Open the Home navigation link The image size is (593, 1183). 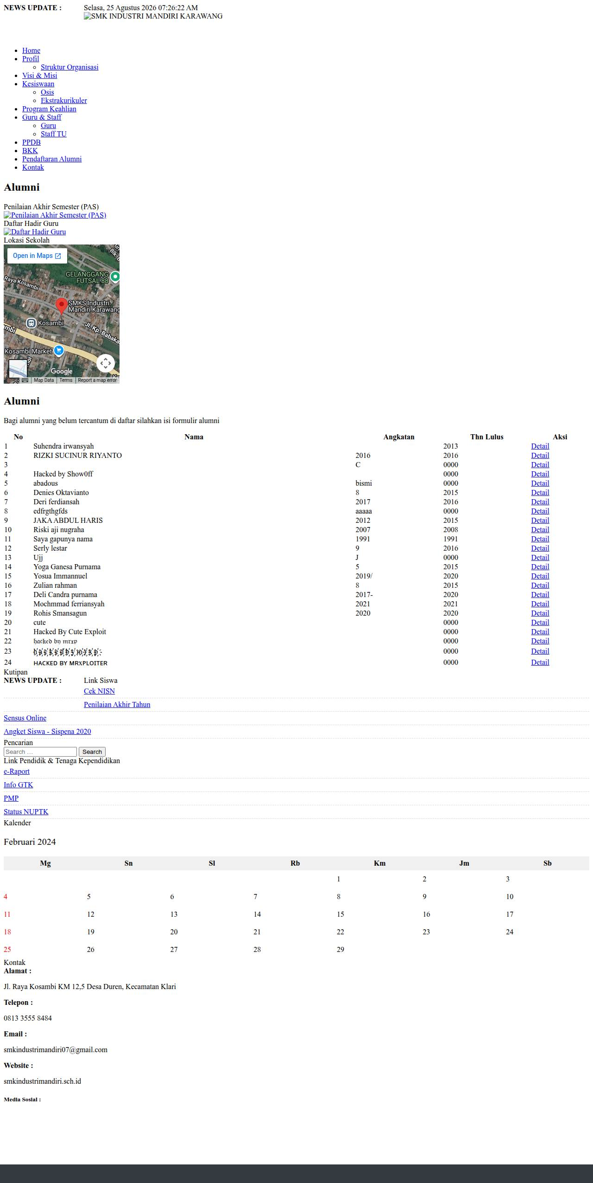(x=31, y=51)
